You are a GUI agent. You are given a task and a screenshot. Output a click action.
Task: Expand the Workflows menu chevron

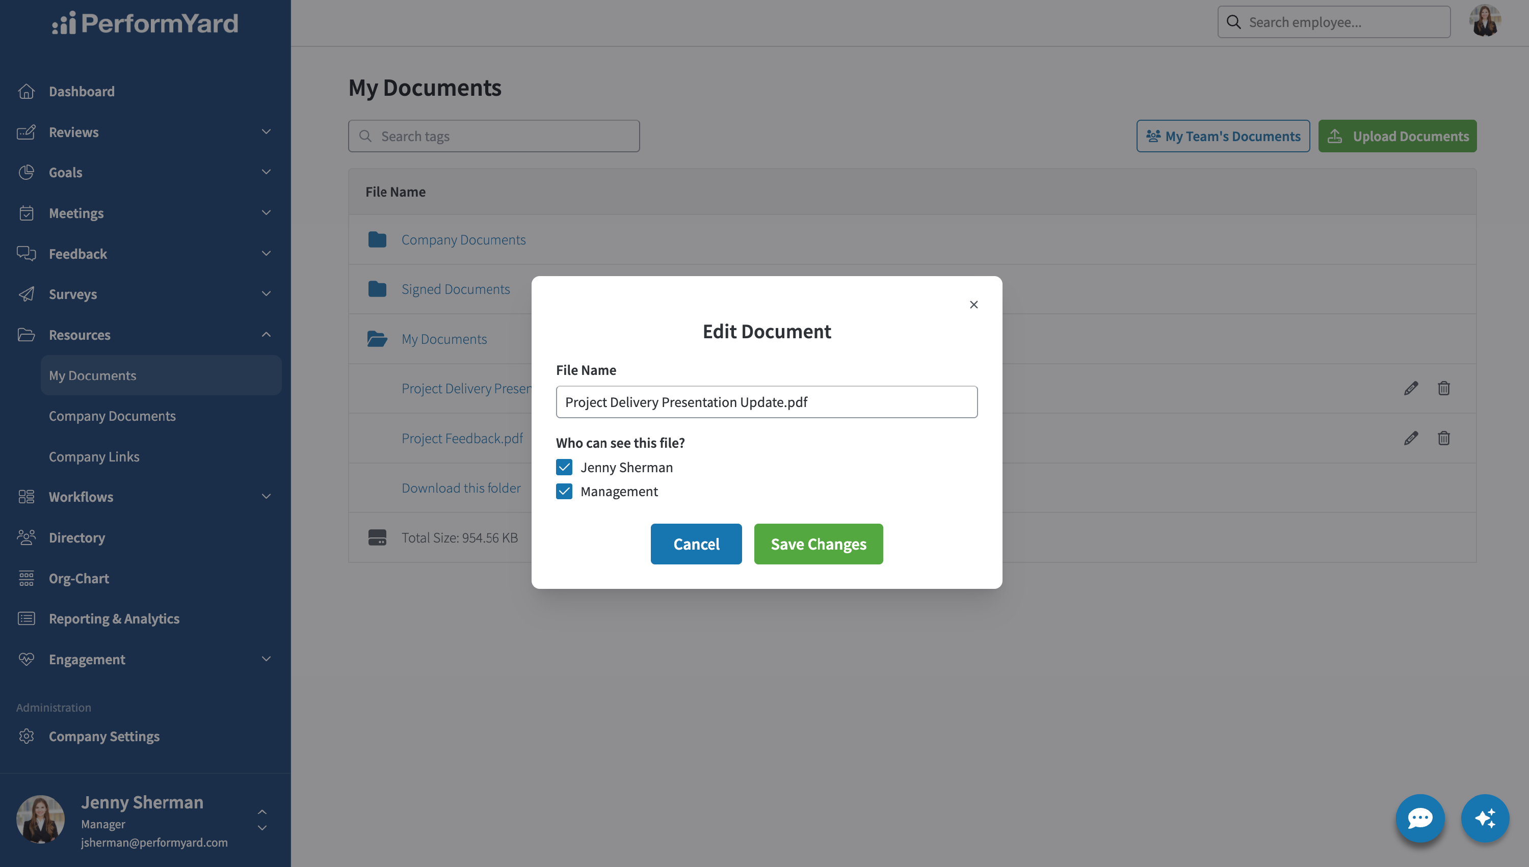coord(266,497)
